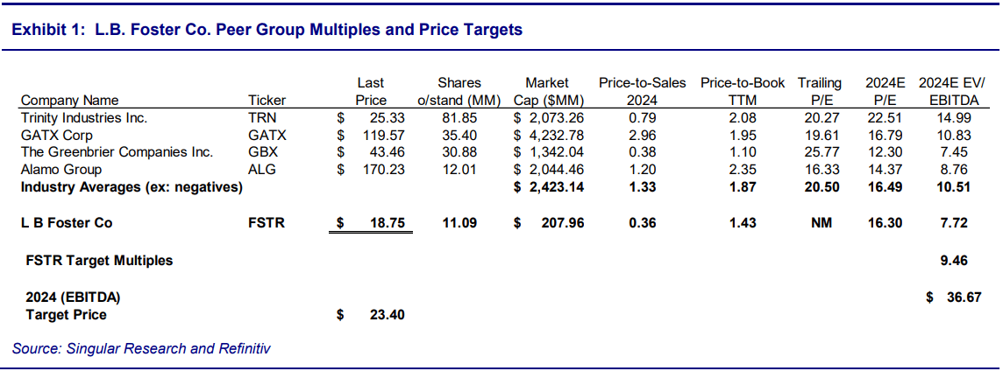Screen dimensions: 1003x371
Task: Click the GATX Corp company name
Action: [57, 135]
